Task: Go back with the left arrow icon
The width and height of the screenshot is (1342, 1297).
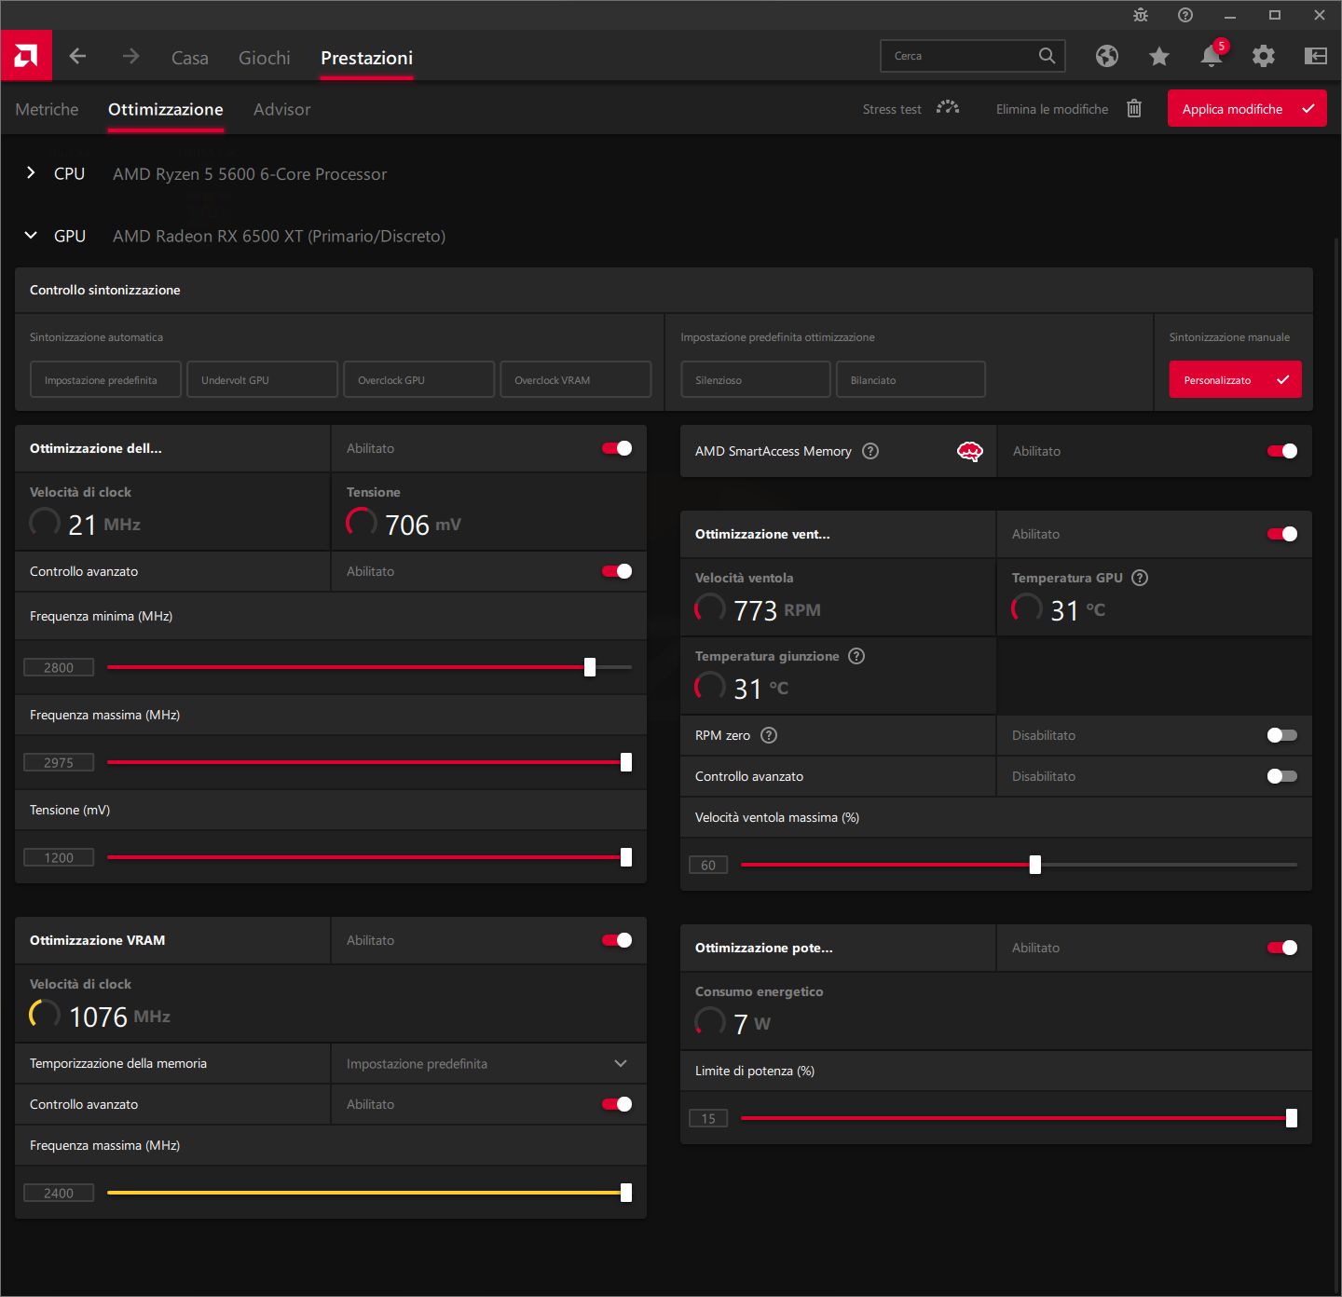Action: pos(78,56)
